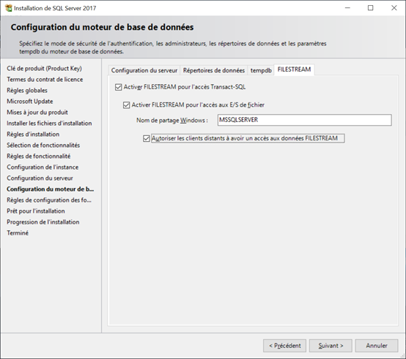The width and height of the screenshot is (406, 359).
Task: Maximize the installer window
Action: point(371,8)
